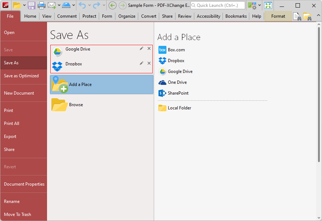Select the saved Google Drive place

click(x=101, y=51)
